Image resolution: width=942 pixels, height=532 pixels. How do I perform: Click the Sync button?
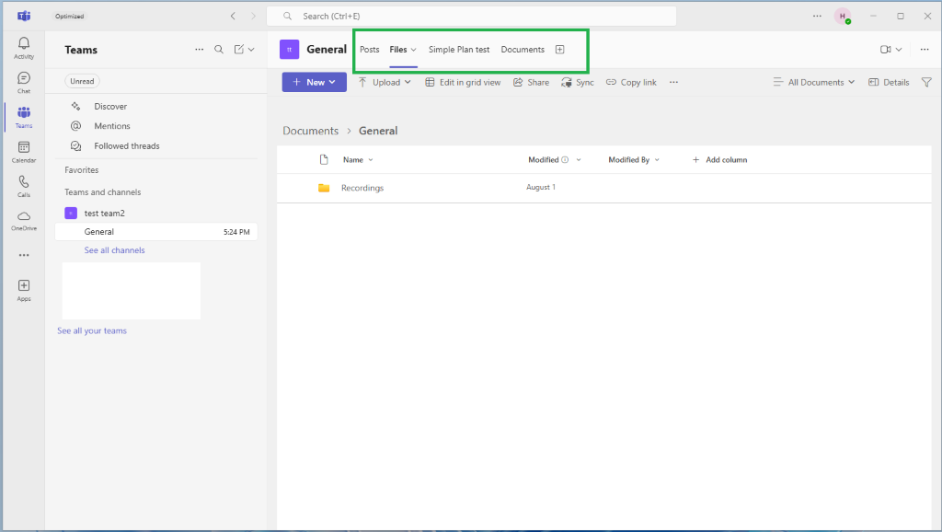(x=578, y=82)
